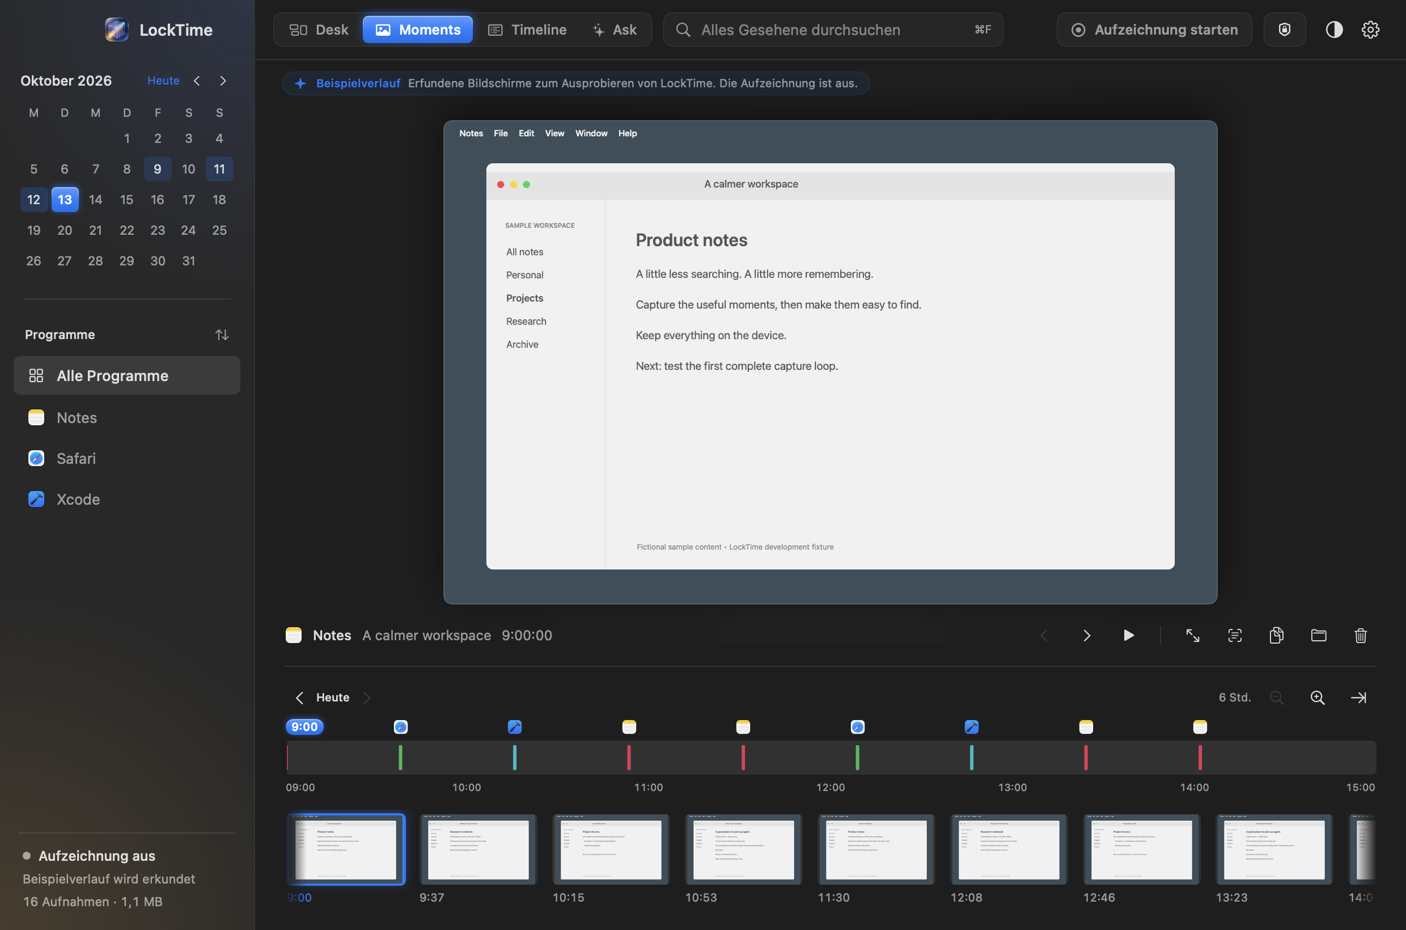Click the first Notes marker near 11:00

(x=629, y=726)
